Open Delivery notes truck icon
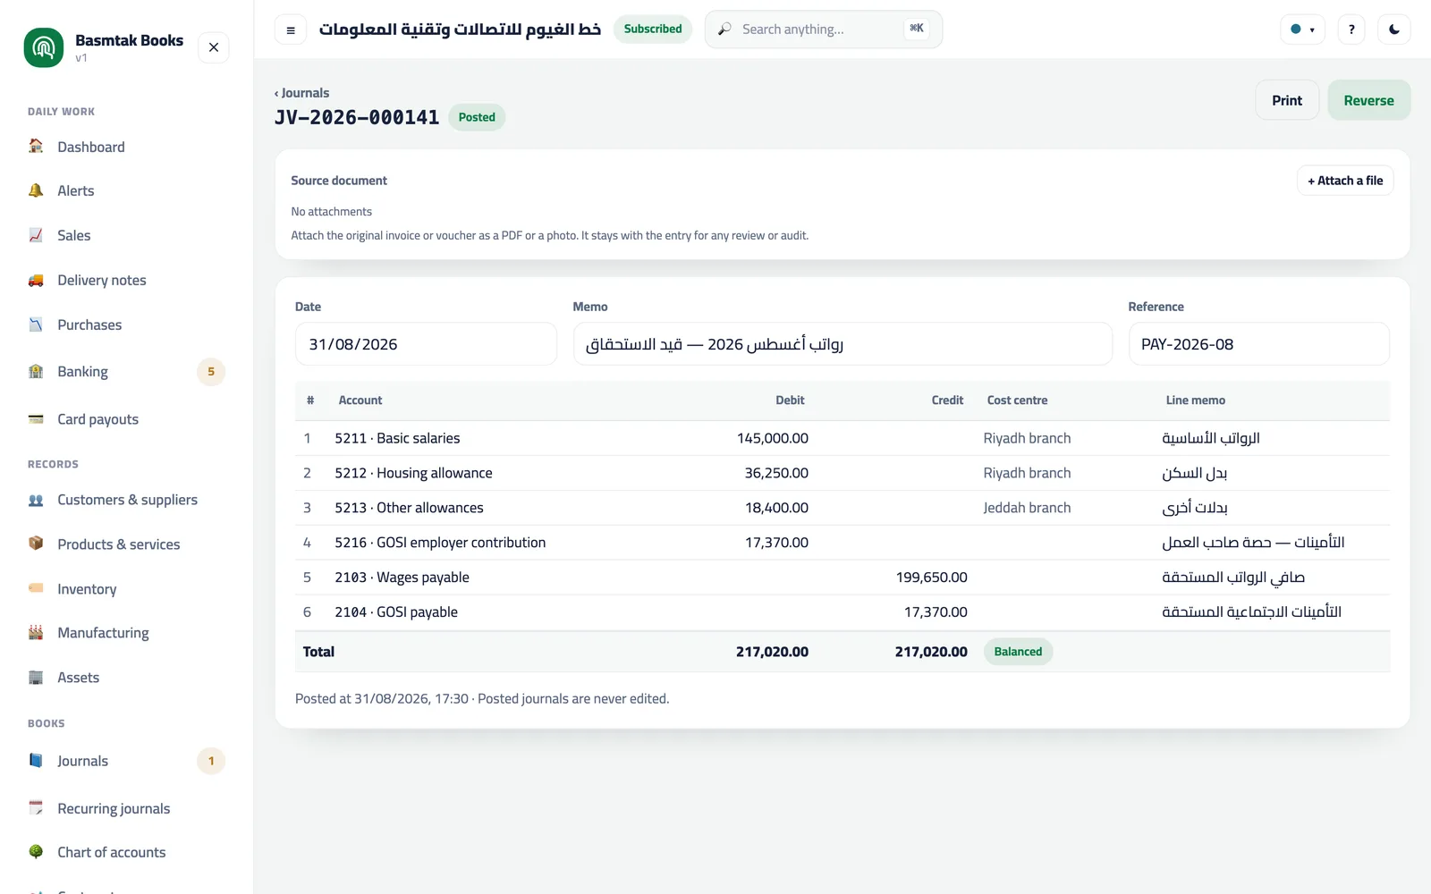Screen dimensions: 1431x894 [x=36, y=280]
